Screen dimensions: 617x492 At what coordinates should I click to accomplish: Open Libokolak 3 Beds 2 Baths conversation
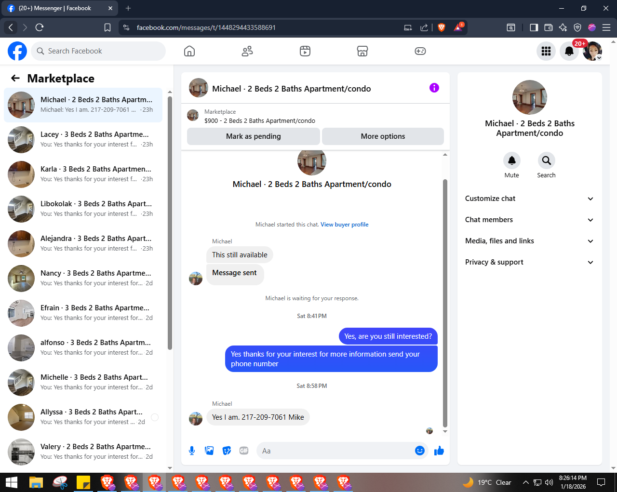tap(83, 209)
